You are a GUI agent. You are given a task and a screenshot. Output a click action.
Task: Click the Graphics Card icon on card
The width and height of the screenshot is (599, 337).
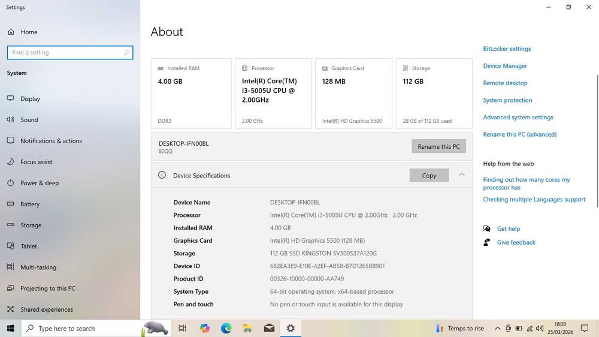pyautogui.click(x=325, y=68)
